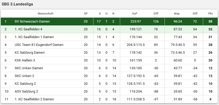Image resolution: width=219 pixels, height=105 pixels.
Task: Click the SaP column header
Action: point(135,13)
